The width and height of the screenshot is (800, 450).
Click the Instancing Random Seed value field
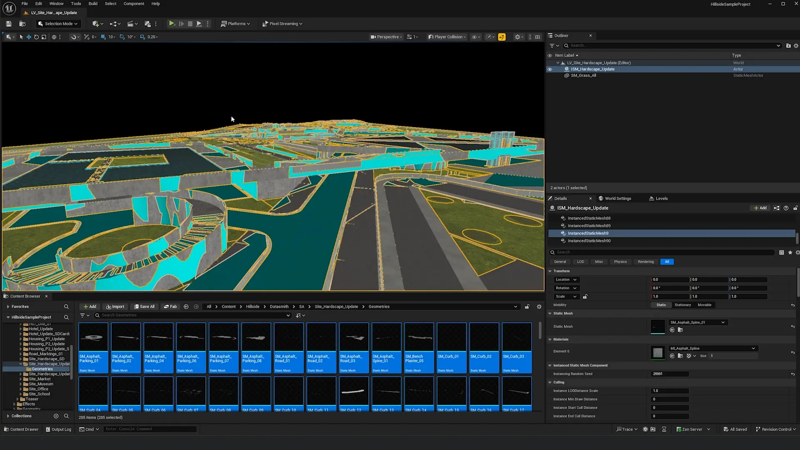[x=670, y=375]
